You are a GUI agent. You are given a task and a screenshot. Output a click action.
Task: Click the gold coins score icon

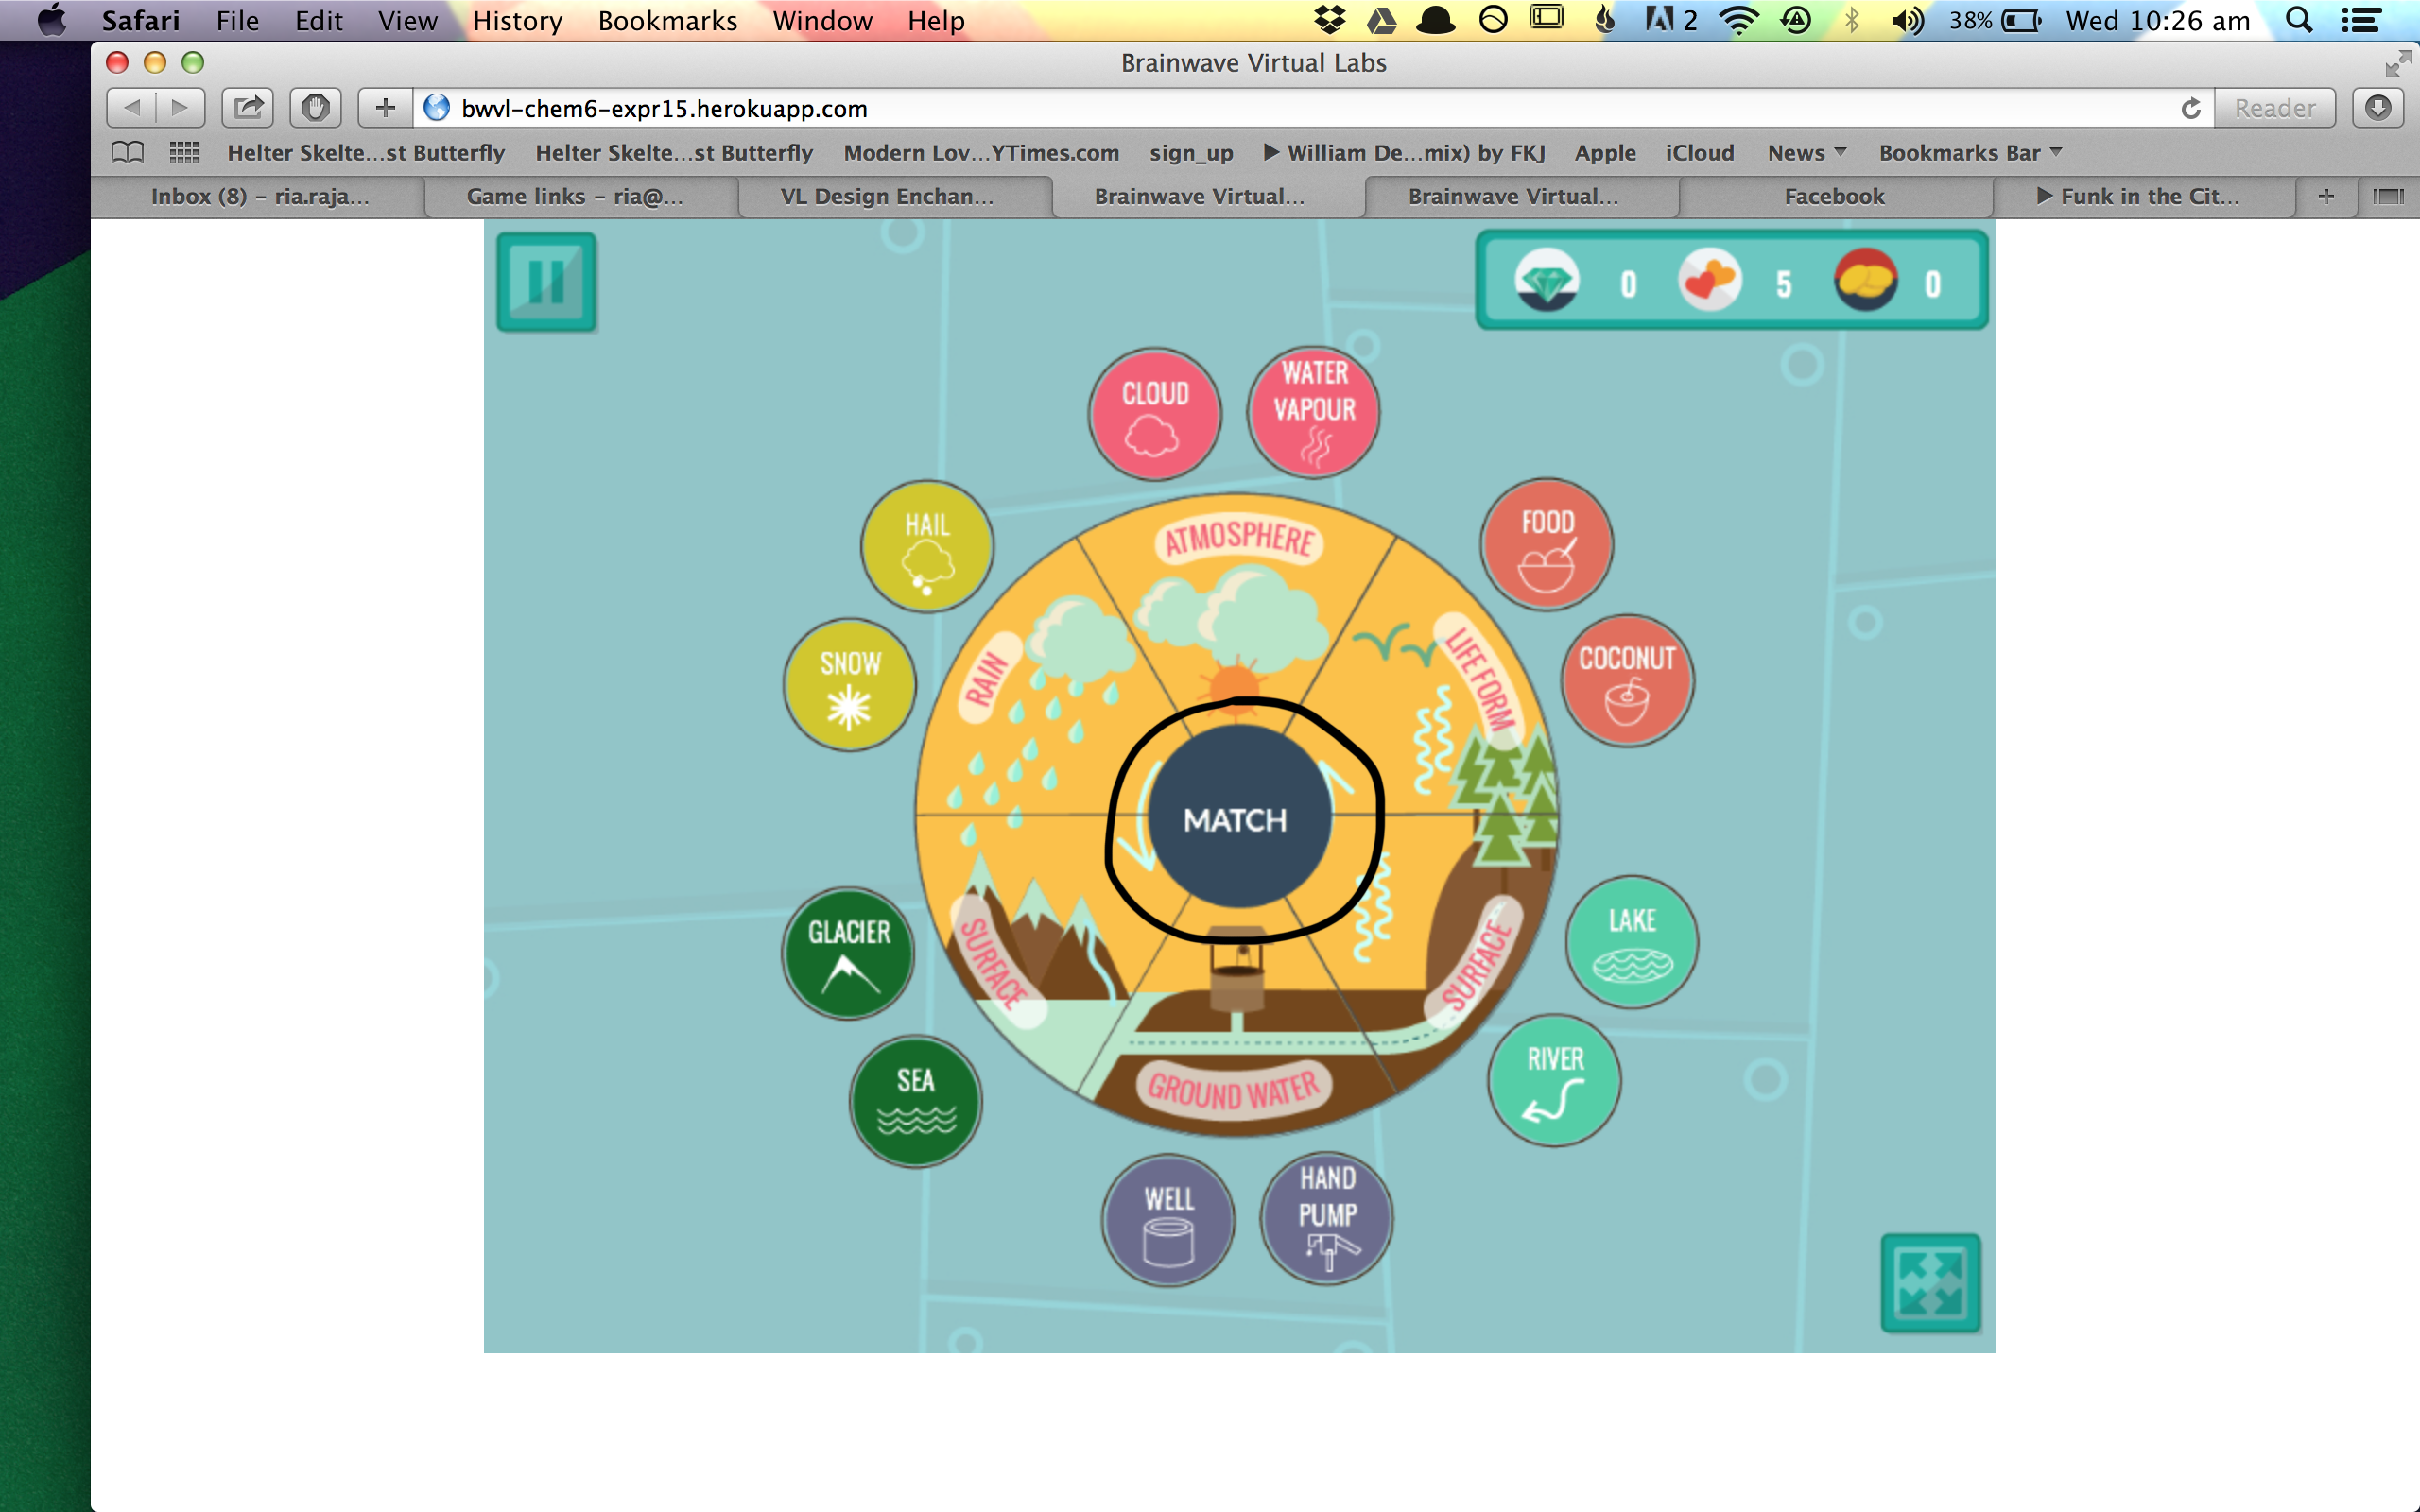pos(1866,281)
